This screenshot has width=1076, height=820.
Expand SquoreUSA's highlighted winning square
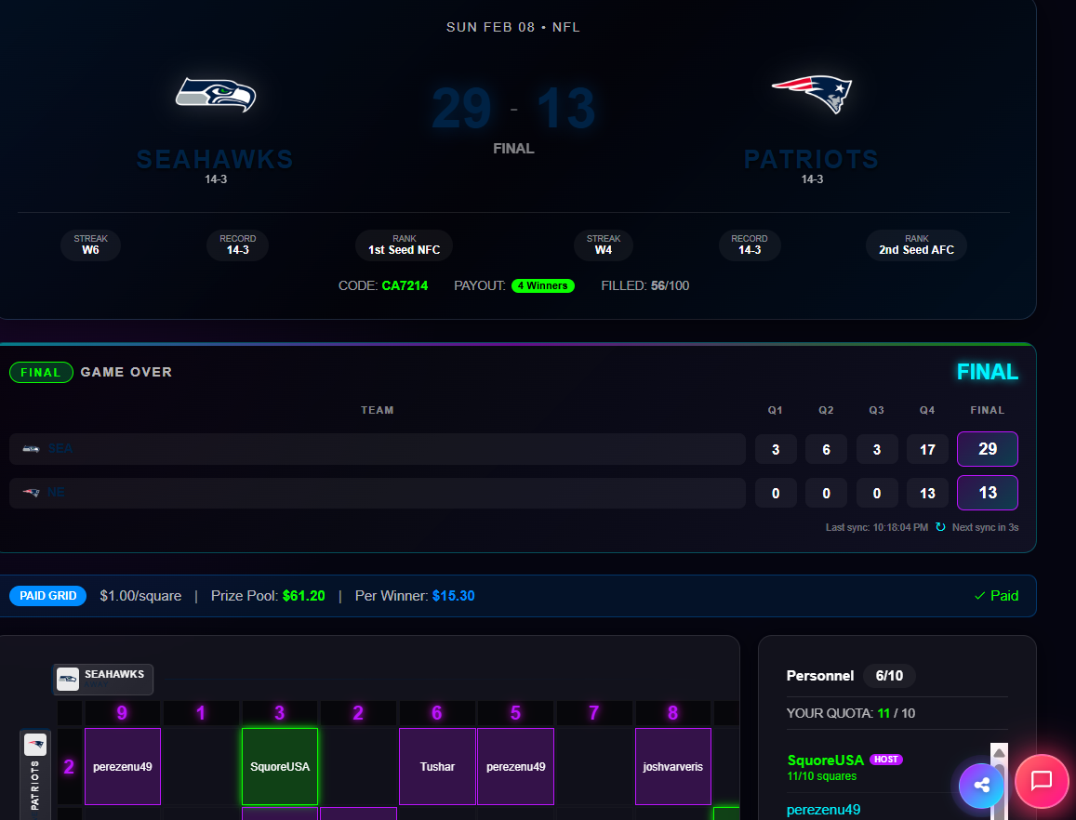[x=279, y=766]
